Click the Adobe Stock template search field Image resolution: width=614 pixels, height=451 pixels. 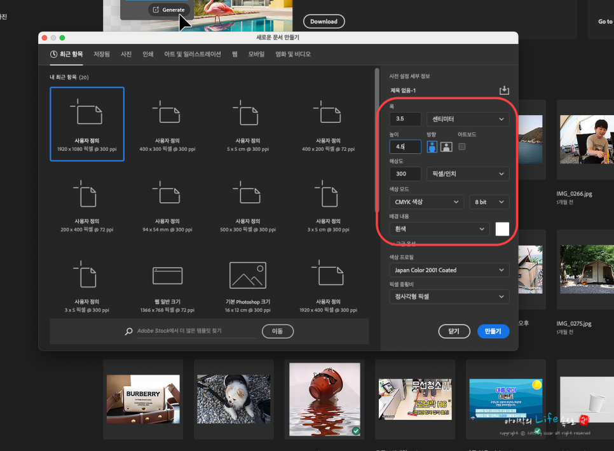196,331
